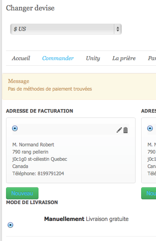Navigate to Unity menu entry
This screenshot has width=156, height=241.
click(x=93, y=58)
